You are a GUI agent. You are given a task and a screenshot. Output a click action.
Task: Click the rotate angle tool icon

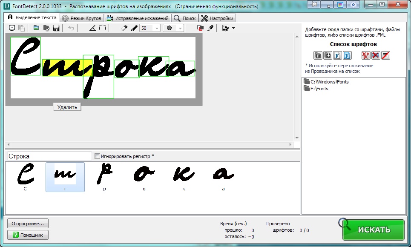pos(93,28)
